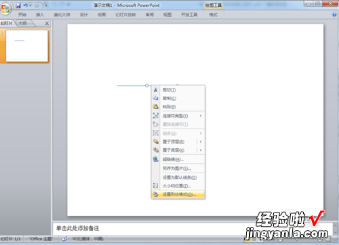Customize the quick access toolbar
This screenshot has width=339, height=245.
point(46,5)
